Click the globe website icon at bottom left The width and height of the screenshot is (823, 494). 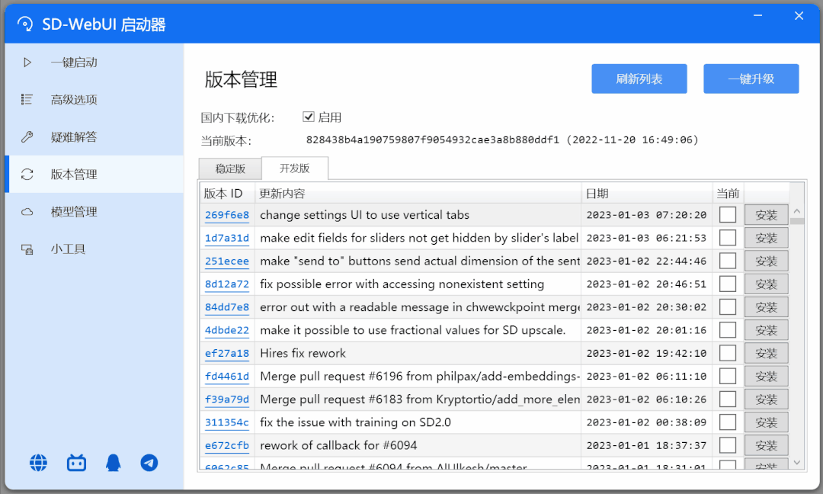(x=38, y=463)
